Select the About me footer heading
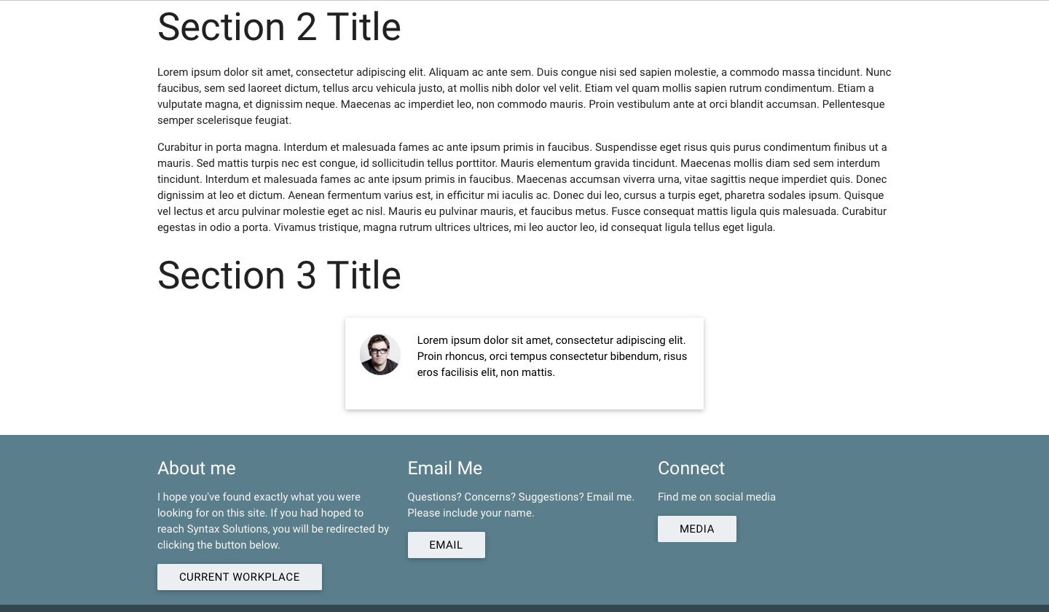This screenshot has width=1049, height=612. tap(197, 468)
